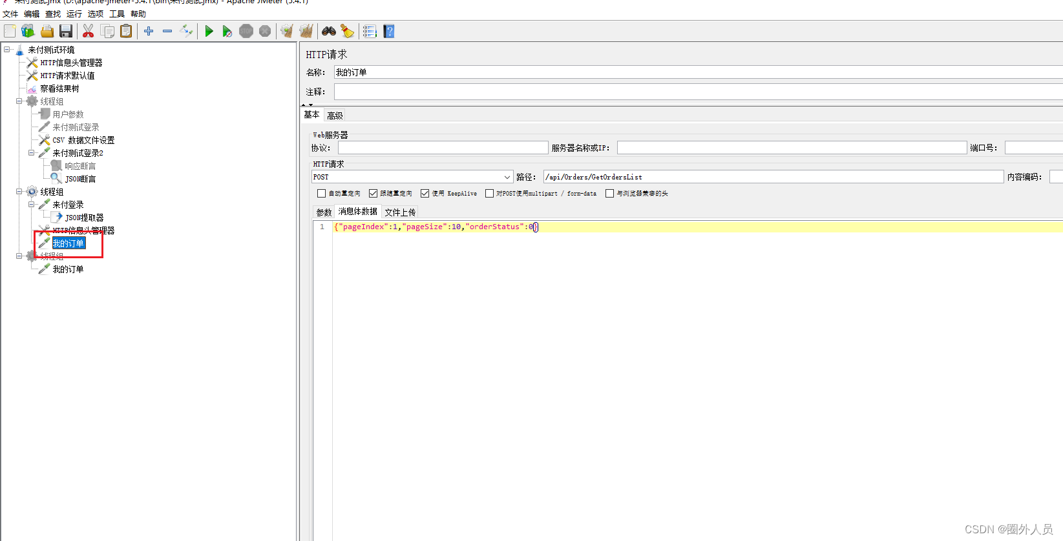Open Help with question mark icon
This screenshot has height=541, width=1063.
pyautogui.click(x=389, y=31)
